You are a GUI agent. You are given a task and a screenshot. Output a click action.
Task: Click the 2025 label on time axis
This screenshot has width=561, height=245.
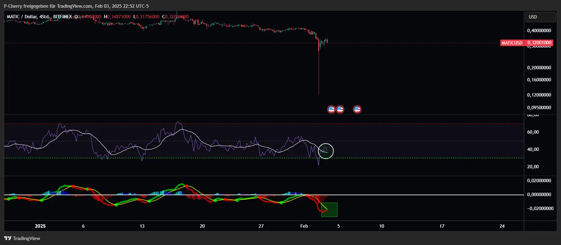pyautogui.click(x=40, y=226)
